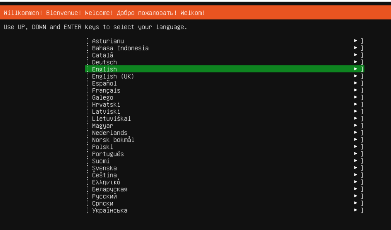
Task: Select Português language entry
Action: [x=224, y=154]
